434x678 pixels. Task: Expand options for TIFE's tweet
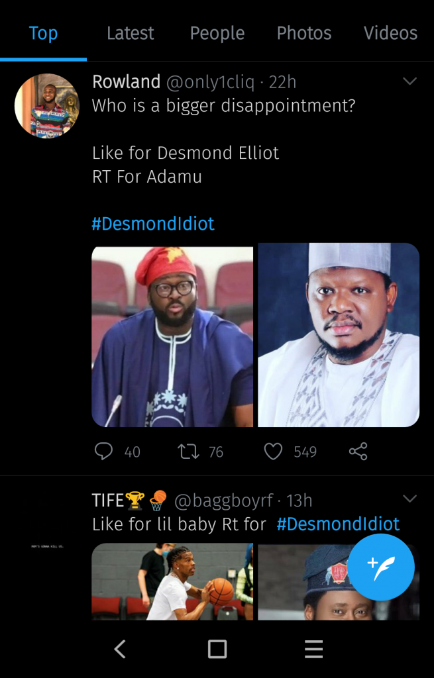point(409,499)
